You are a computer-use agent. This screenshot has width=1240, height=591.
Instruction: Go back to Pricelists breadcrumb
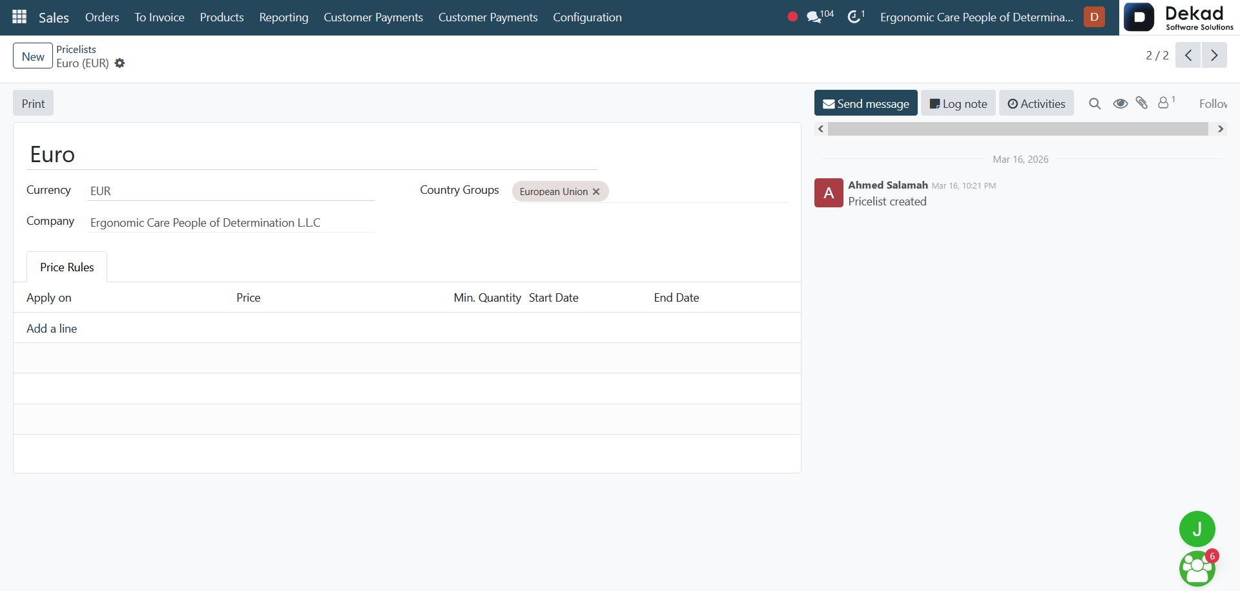[76, 49]
